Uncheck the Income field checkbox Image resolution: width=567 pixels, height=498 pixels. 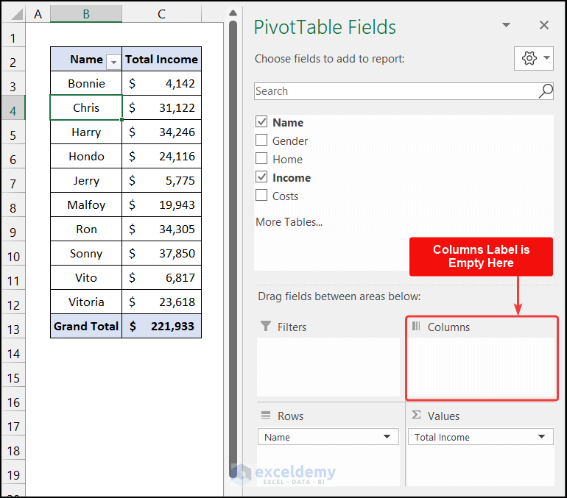point(261,177)
